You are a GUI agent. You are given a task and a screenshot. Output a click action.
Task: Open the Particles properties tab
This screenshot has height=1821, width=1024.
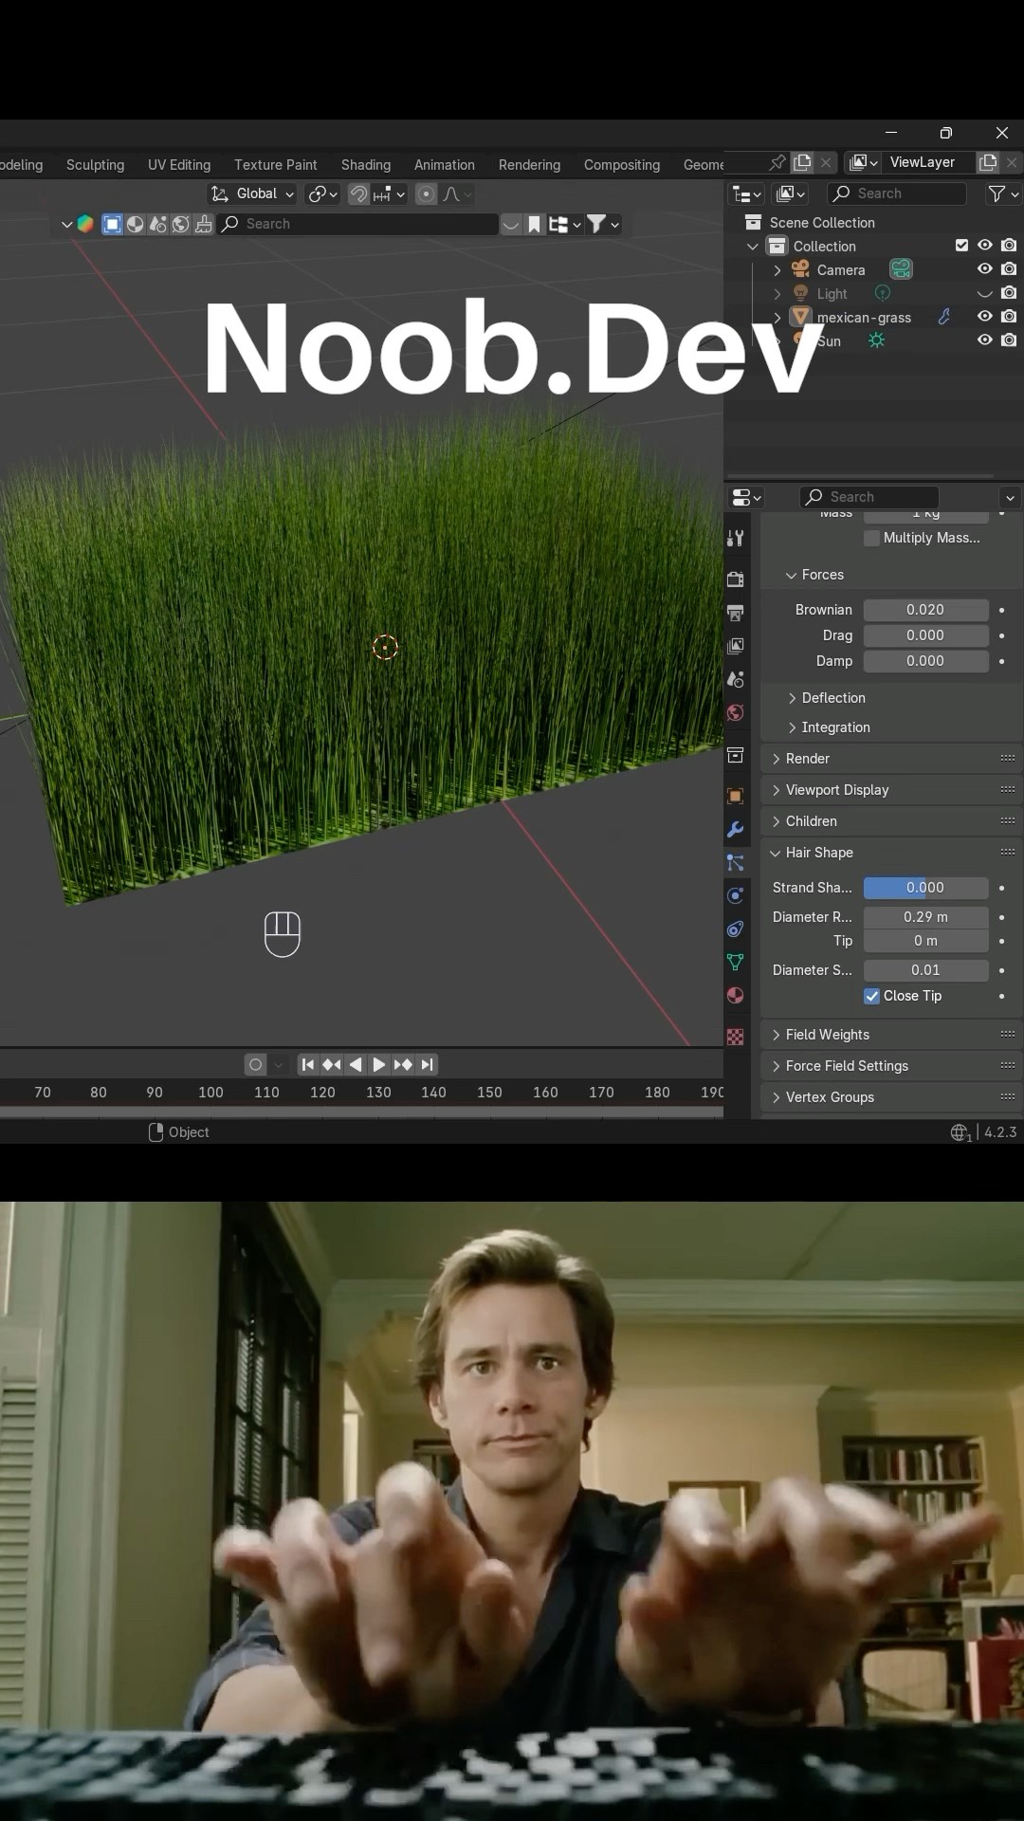[735, 862]
